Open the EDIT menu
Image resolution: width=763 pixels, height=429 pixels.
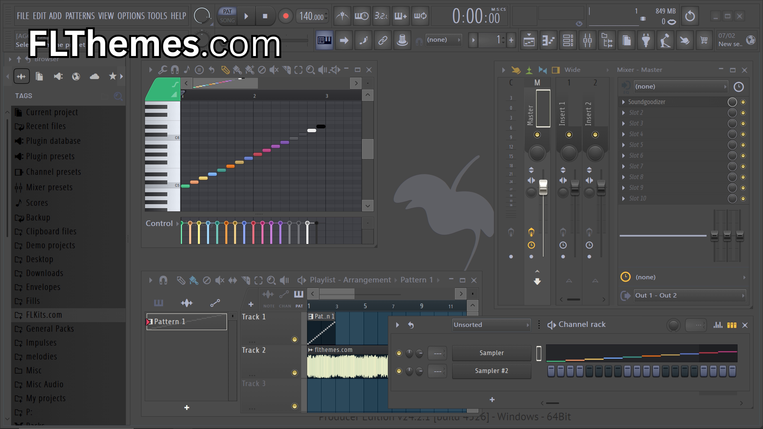tap(39, 16)
